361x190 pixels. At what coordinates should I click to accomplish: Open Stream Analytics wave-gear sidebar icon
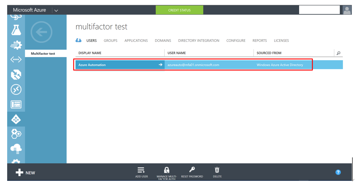point(16,45)
